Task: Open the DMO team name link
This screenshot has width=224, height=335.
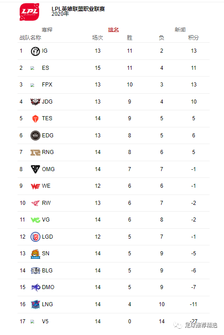Action: pyautogui.click(x=48, y=287)
